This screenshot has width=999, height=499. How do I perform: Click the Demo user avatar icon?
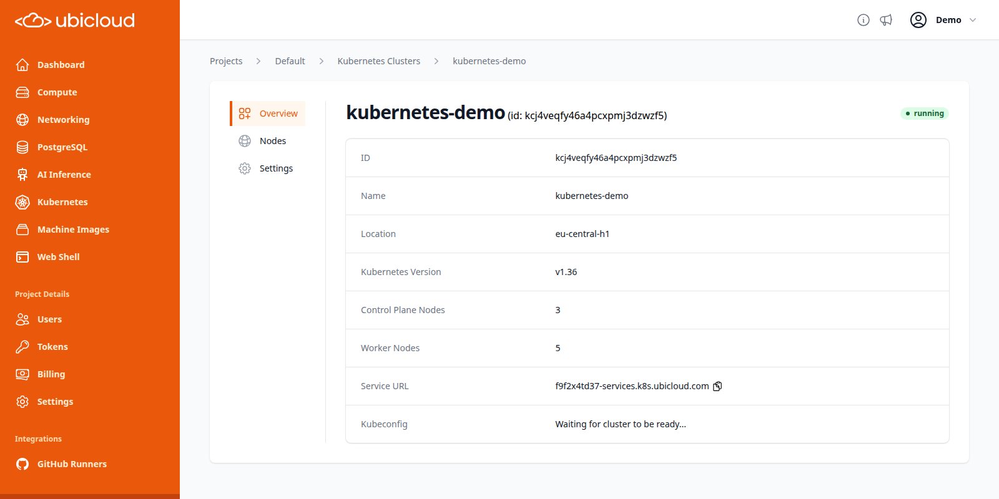[918, 20]
